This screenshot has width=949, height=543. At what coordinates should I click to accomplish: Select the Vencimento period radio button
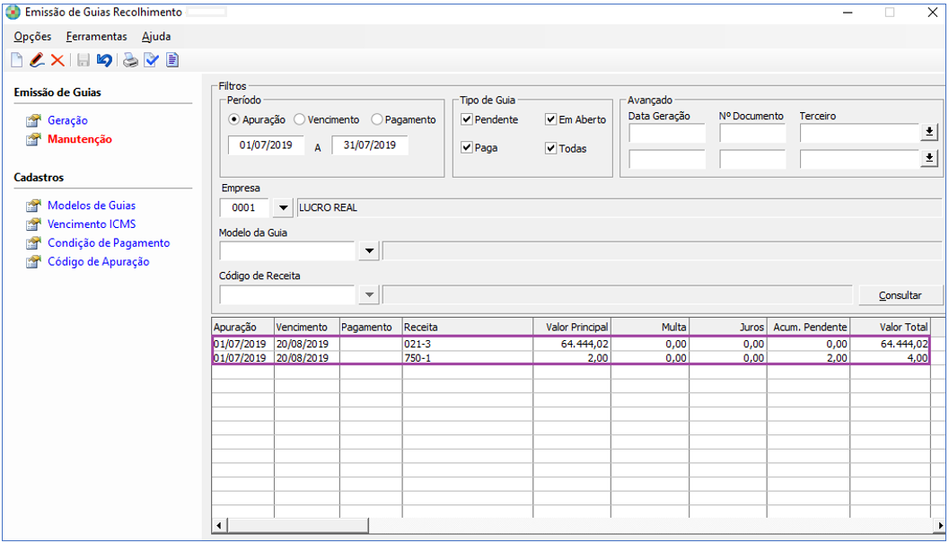click(x=299, y=119)
